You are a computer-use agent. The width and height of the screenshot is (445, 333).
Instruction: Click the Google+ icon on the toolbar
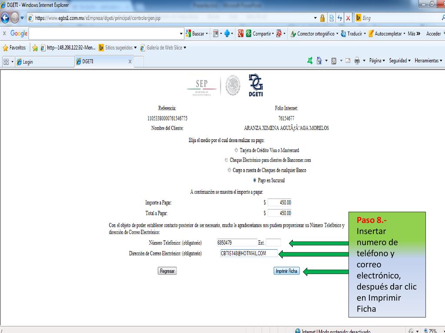coord(240,33)
